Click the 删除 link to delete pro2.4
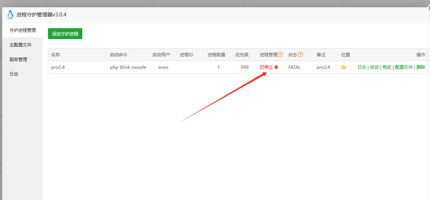The image size is (430, 200). coord(420,67)
